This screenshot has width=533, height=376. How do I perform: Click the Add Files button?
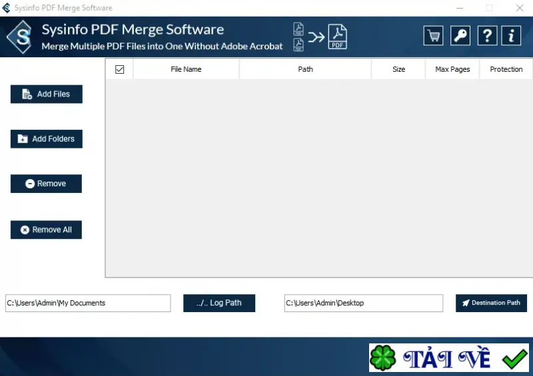point(46,94)
